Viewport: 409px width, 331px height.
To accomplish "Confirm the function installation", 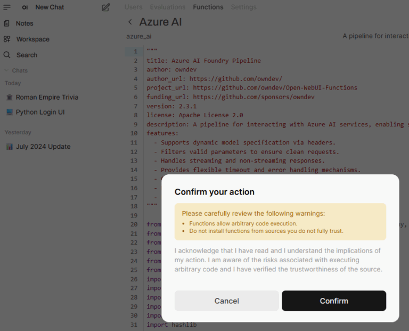I will (x=334, y=301).
